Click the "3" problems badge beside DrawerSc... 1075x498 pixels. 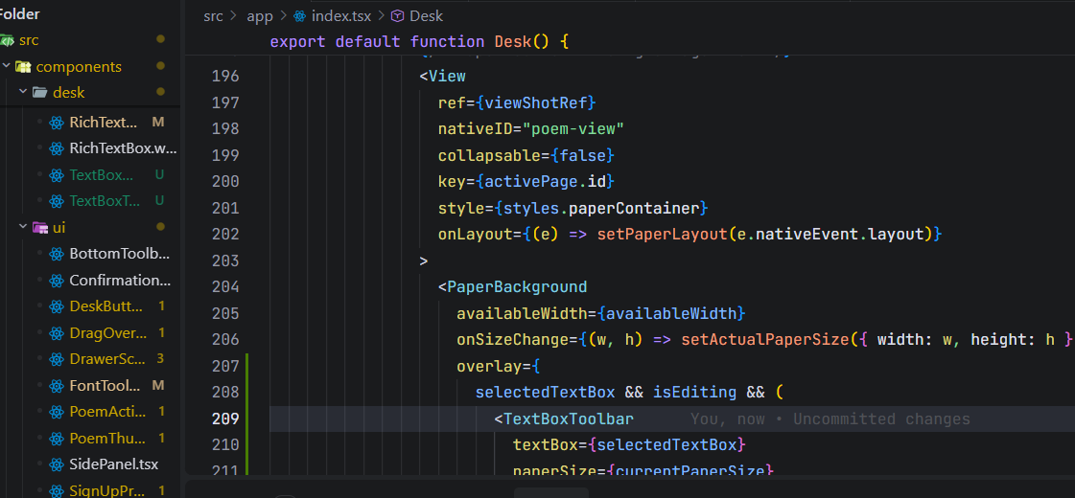click(160, 359)
